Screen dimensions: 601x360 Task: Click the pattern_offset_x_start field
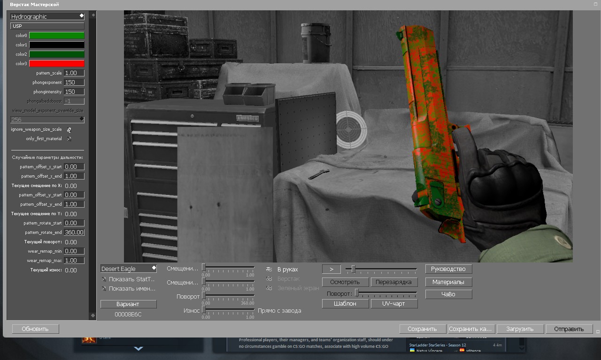74,167
